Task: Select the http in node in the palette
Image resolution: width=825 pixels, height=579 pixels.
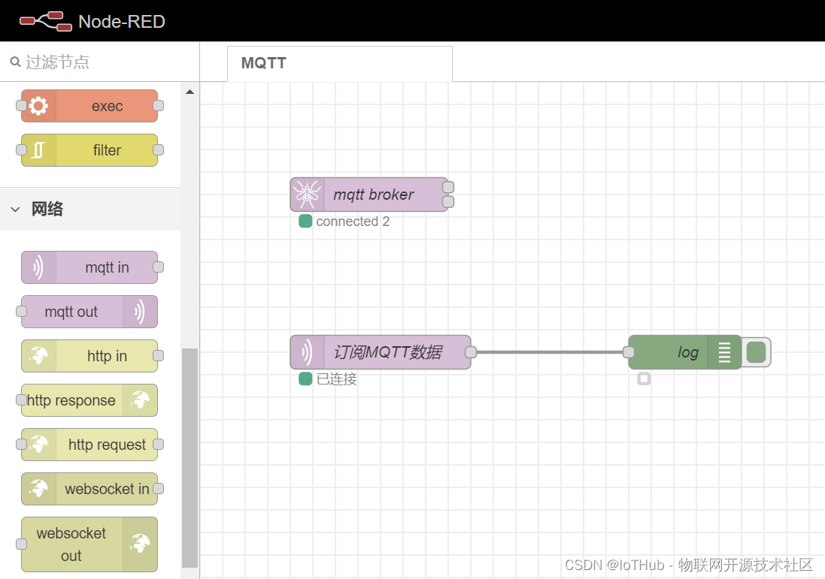Action: pos(90,356)
